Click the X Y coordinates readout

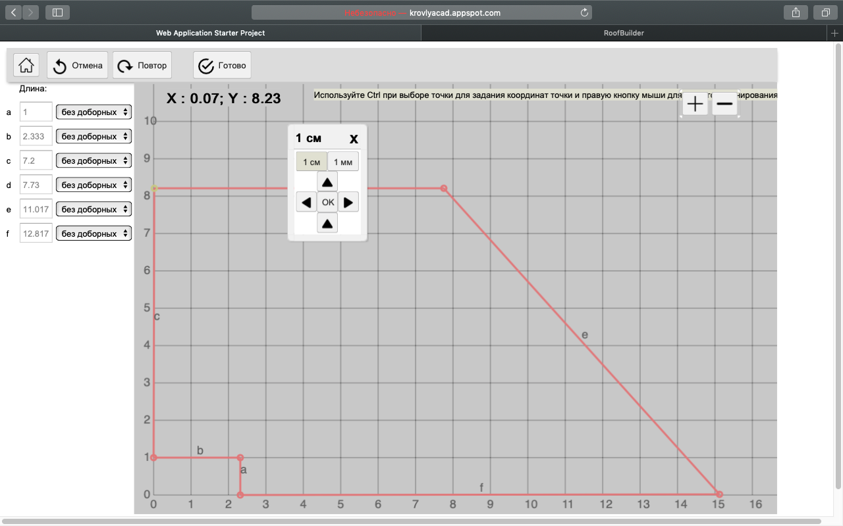click(x=223, y=99)
